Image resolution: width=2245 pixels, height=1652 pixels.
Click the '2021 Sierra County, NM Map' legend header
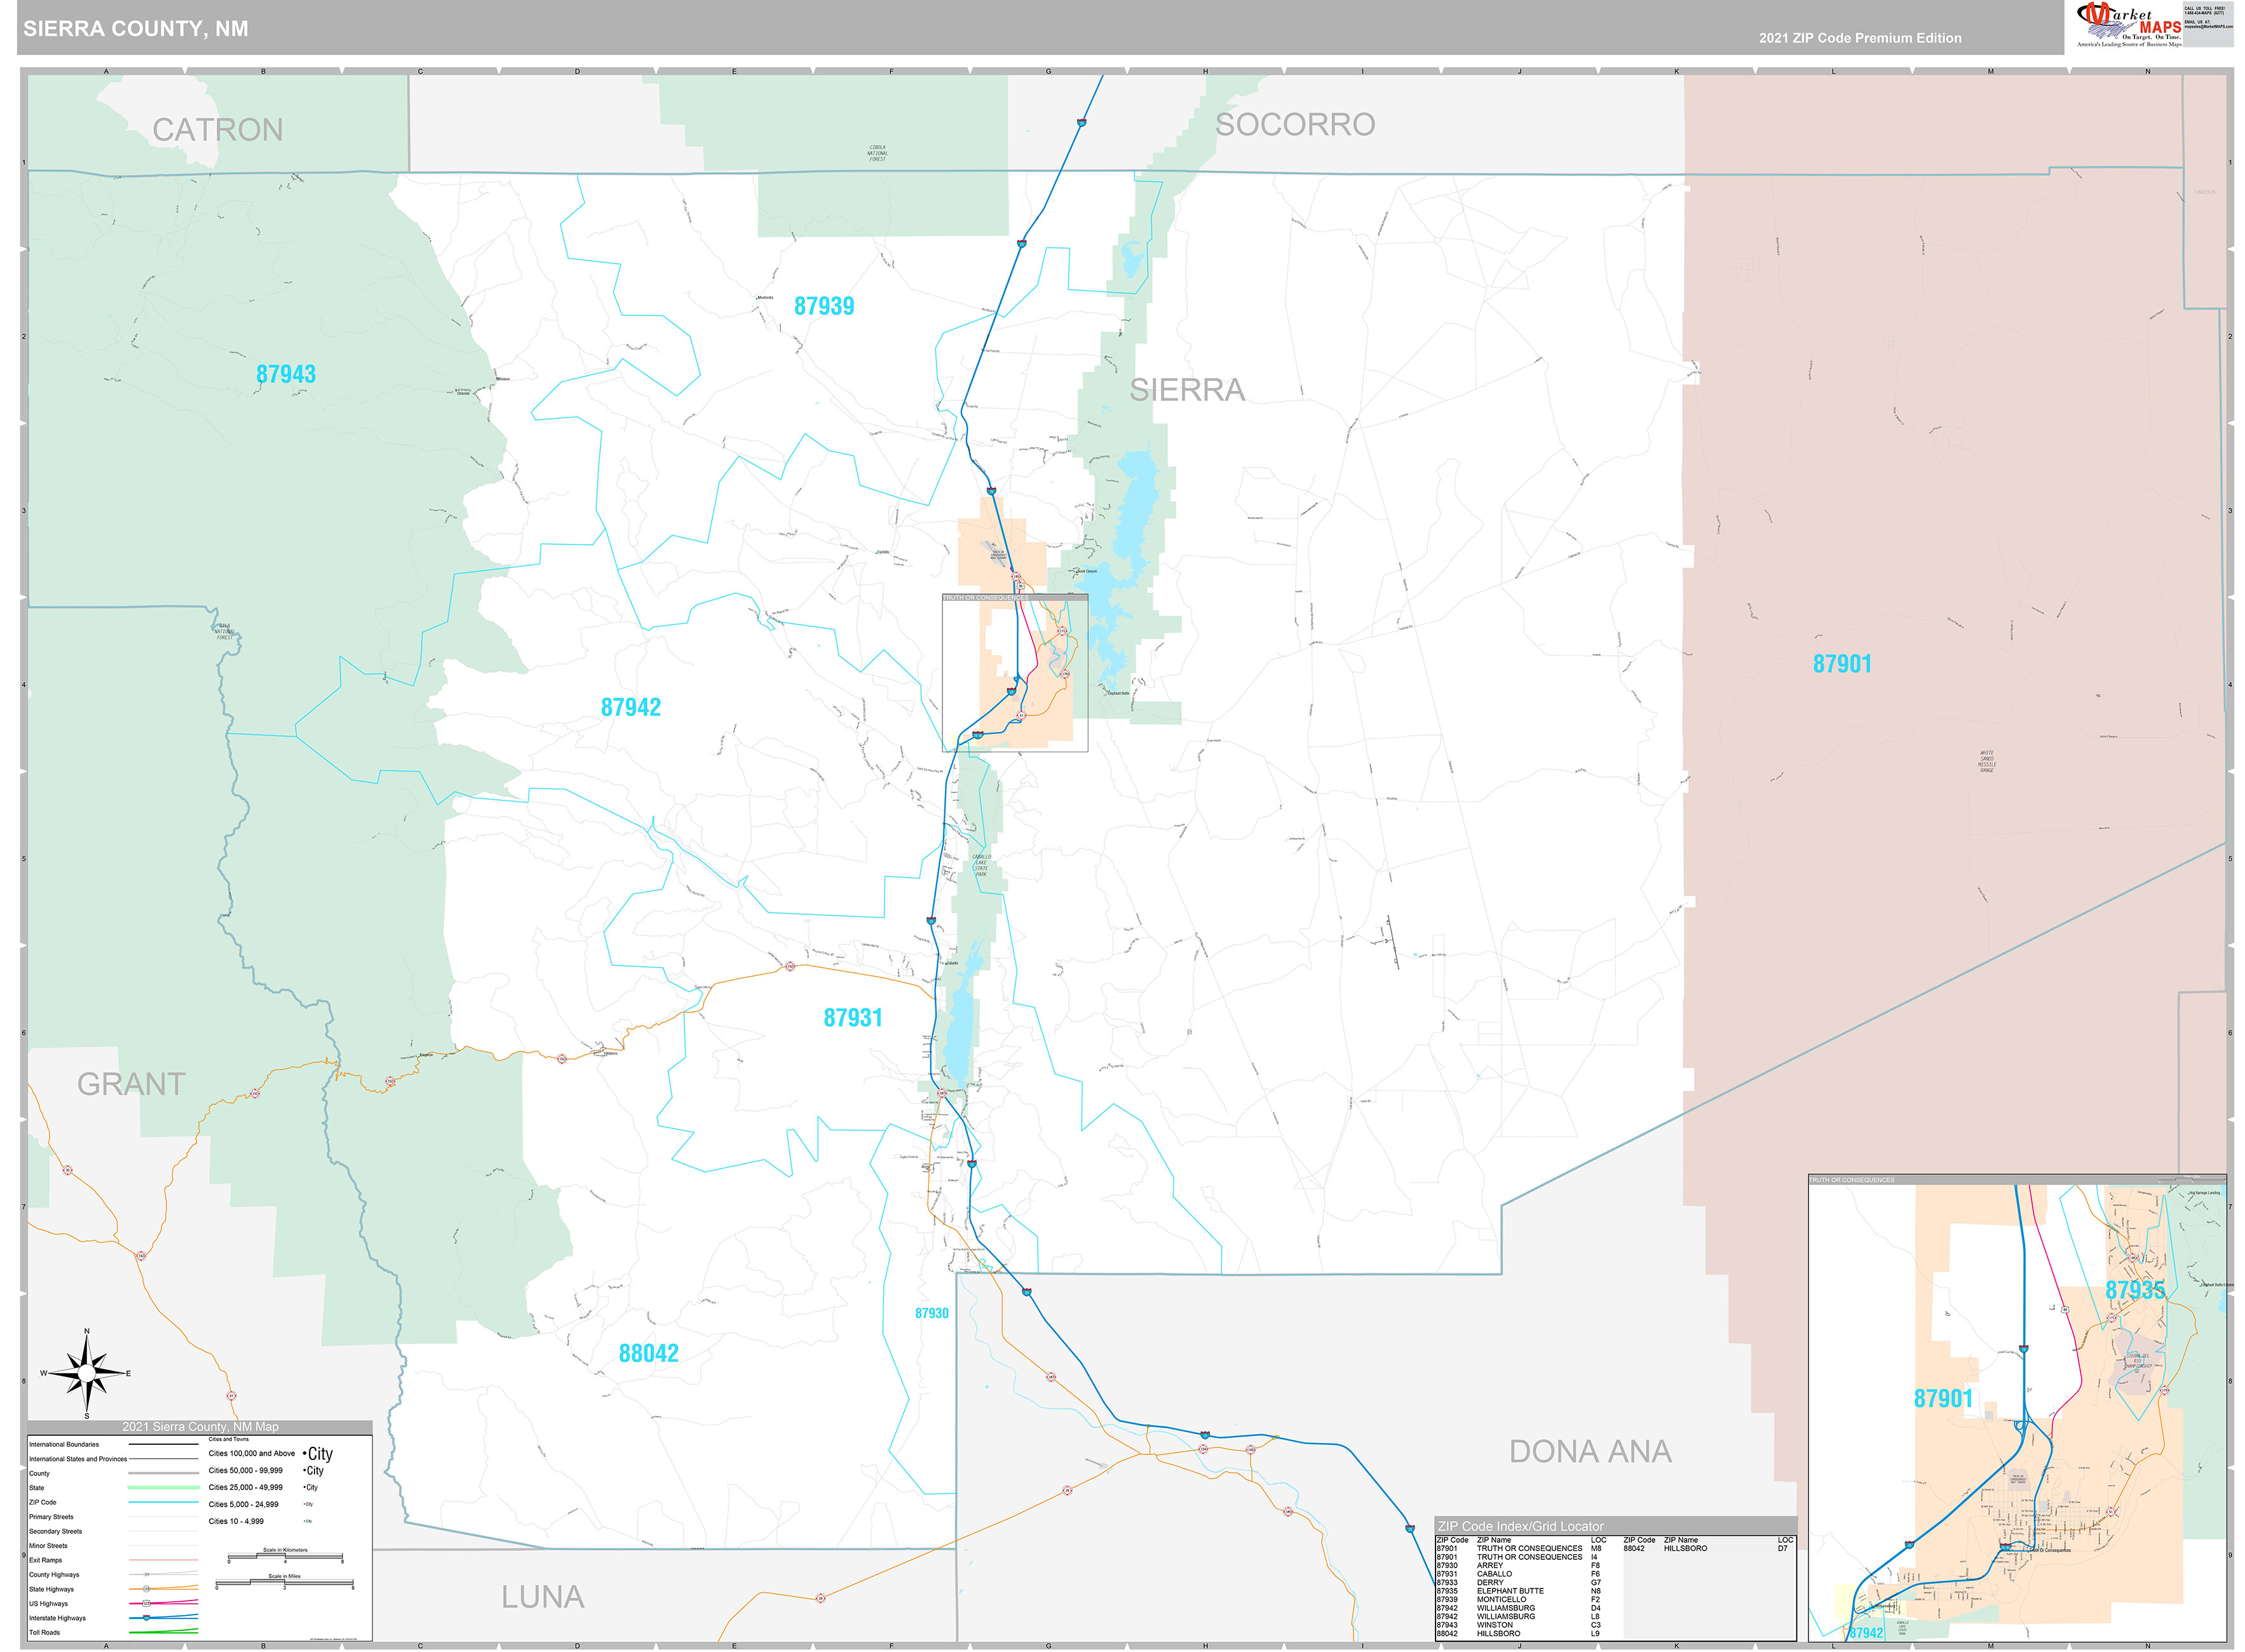click(200, 1427)
